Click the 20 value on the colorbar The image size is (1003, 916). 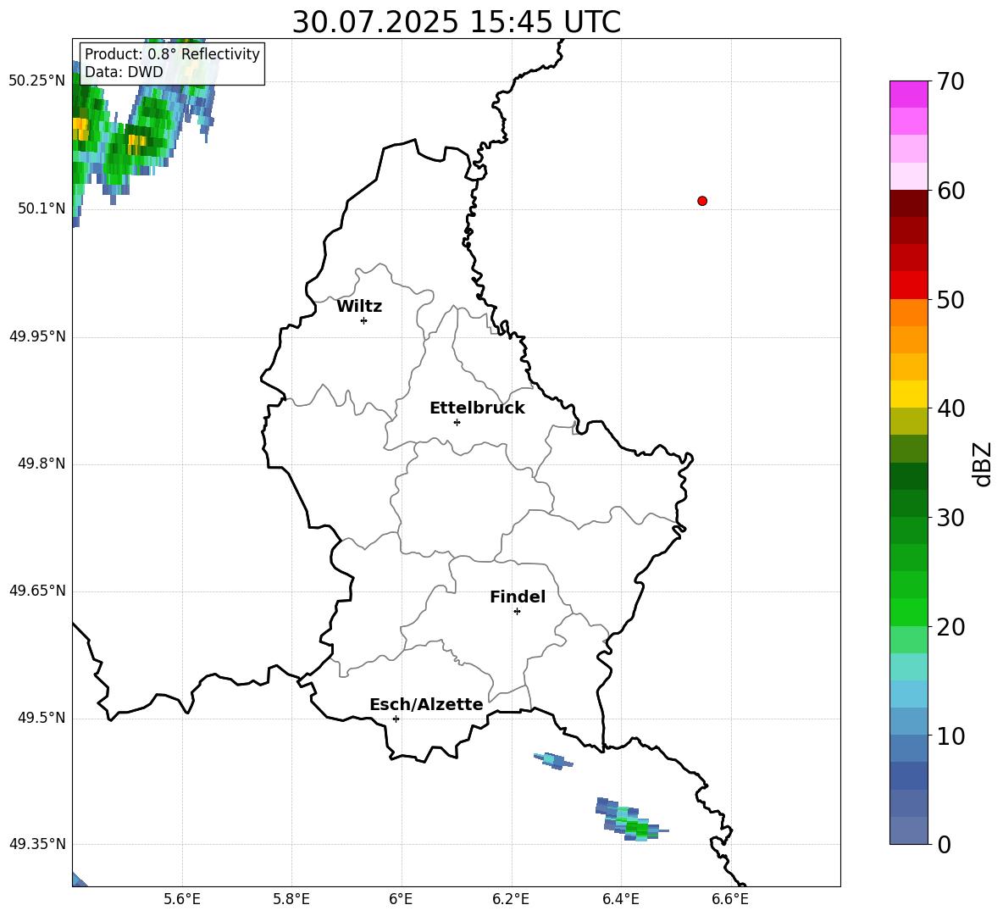tap(950, 627)
